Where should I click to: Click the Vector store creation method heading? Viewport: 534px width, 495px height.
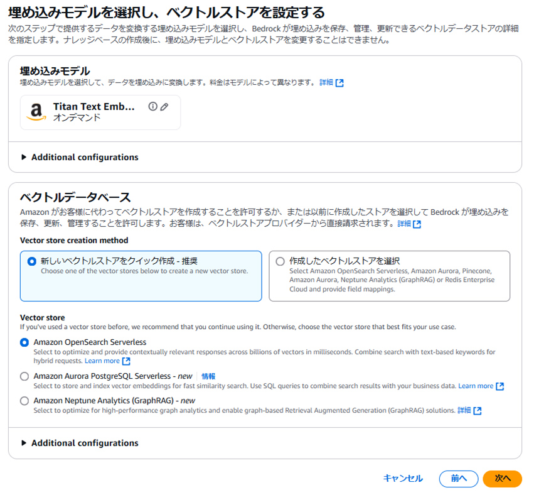click(x=74, y=241)
